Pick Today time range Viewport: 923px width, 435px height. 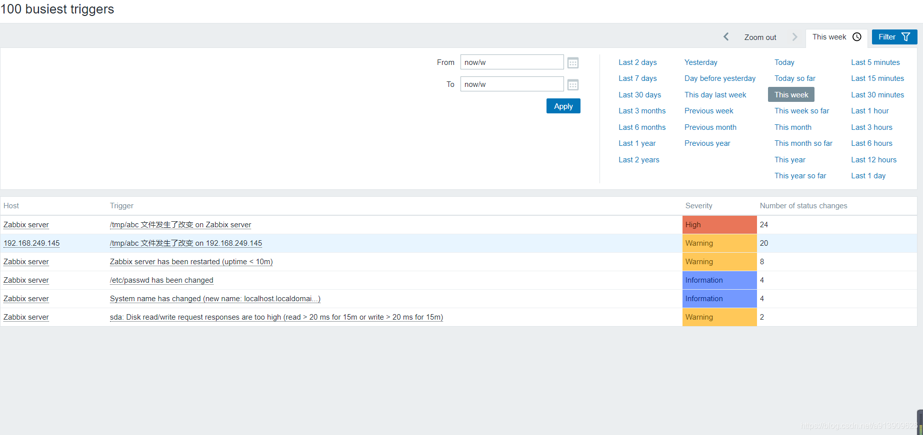coord(784,62)
